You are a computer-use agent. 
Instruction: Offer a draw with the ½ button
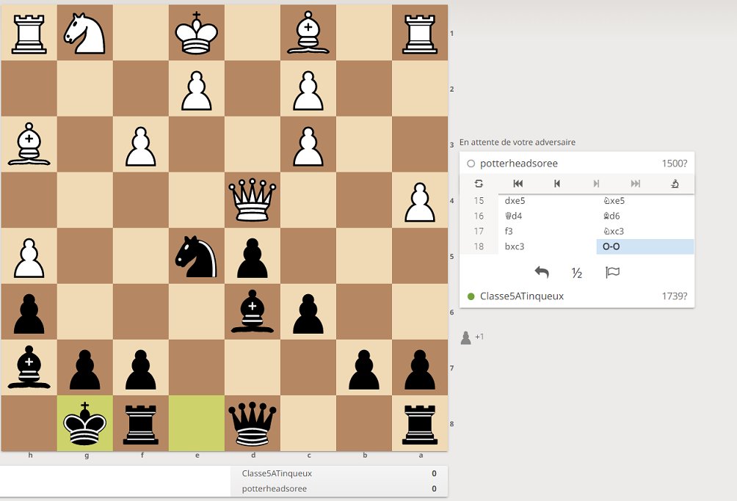[577, 272]
